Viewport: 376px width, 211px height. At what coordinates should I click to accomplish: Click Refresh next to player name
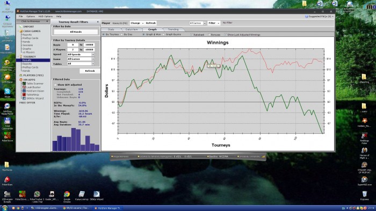point(150,23)
